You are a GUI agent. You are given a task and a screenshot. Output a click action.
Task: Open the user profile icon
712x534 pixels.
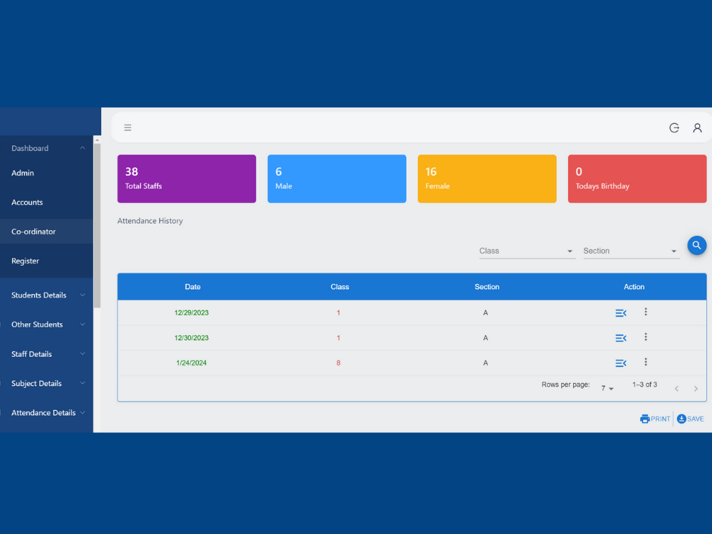point(697,127)
